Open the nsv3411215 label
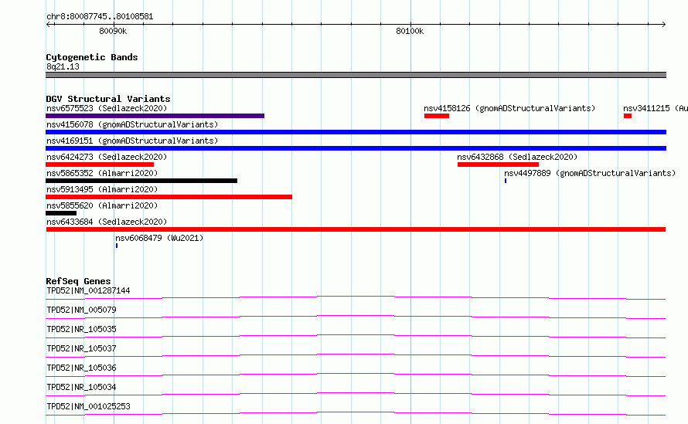Image resolution: width=688 pixels, height=424 pixels. (656, 108)
